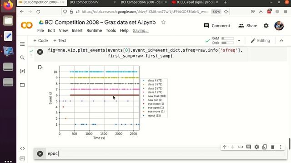The height and width of the screenshot is (163, 291).
Task: Switch to the EEG read signal YouTube tab
Action: tap(195, 2)
